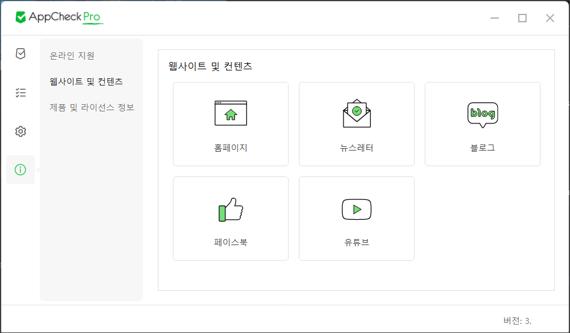Open the protection status shield sidebar icon

(x=20, y=54)
